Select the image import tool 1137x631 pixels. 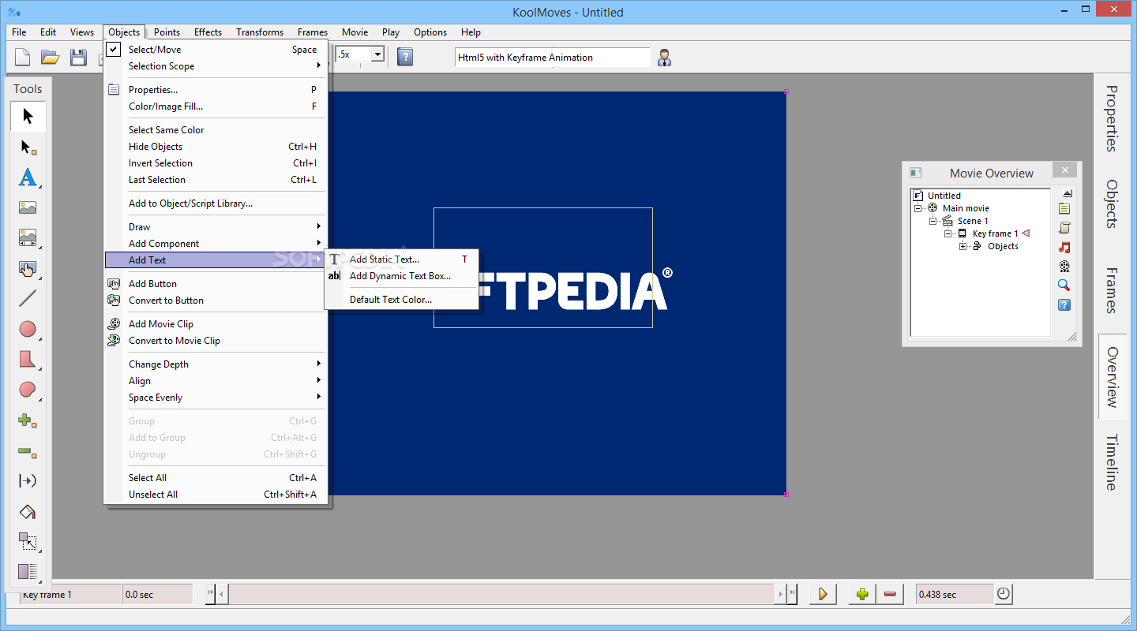pos(28,208)
